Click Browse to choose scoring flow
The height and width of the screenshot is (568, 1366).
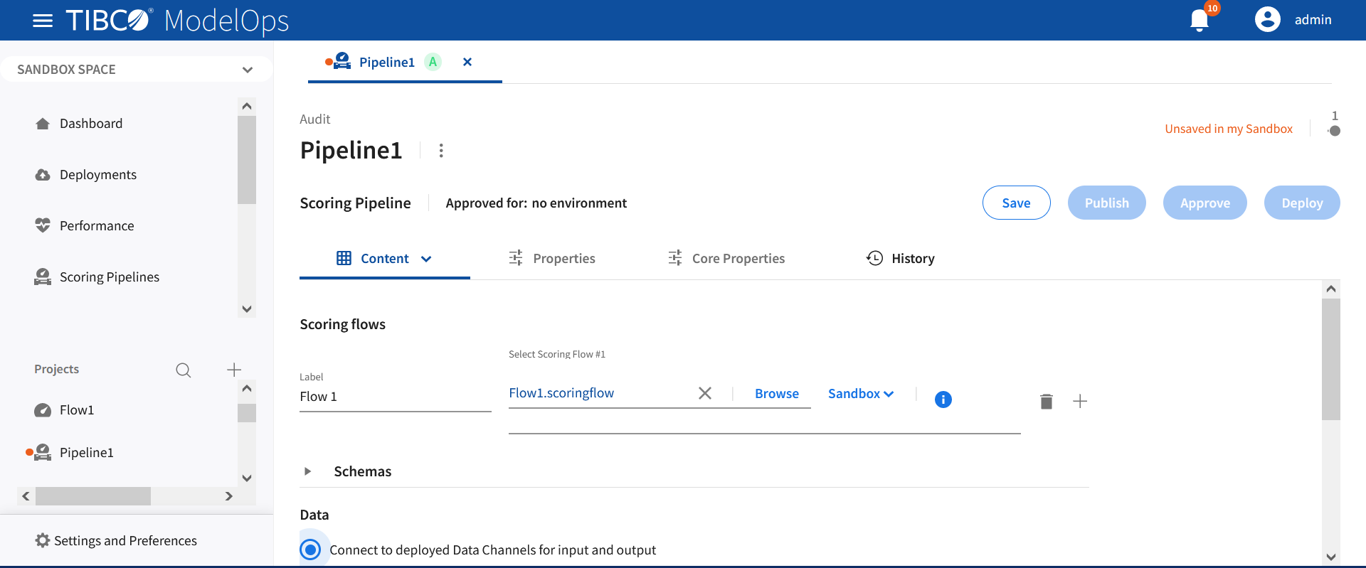click(776, 394)
